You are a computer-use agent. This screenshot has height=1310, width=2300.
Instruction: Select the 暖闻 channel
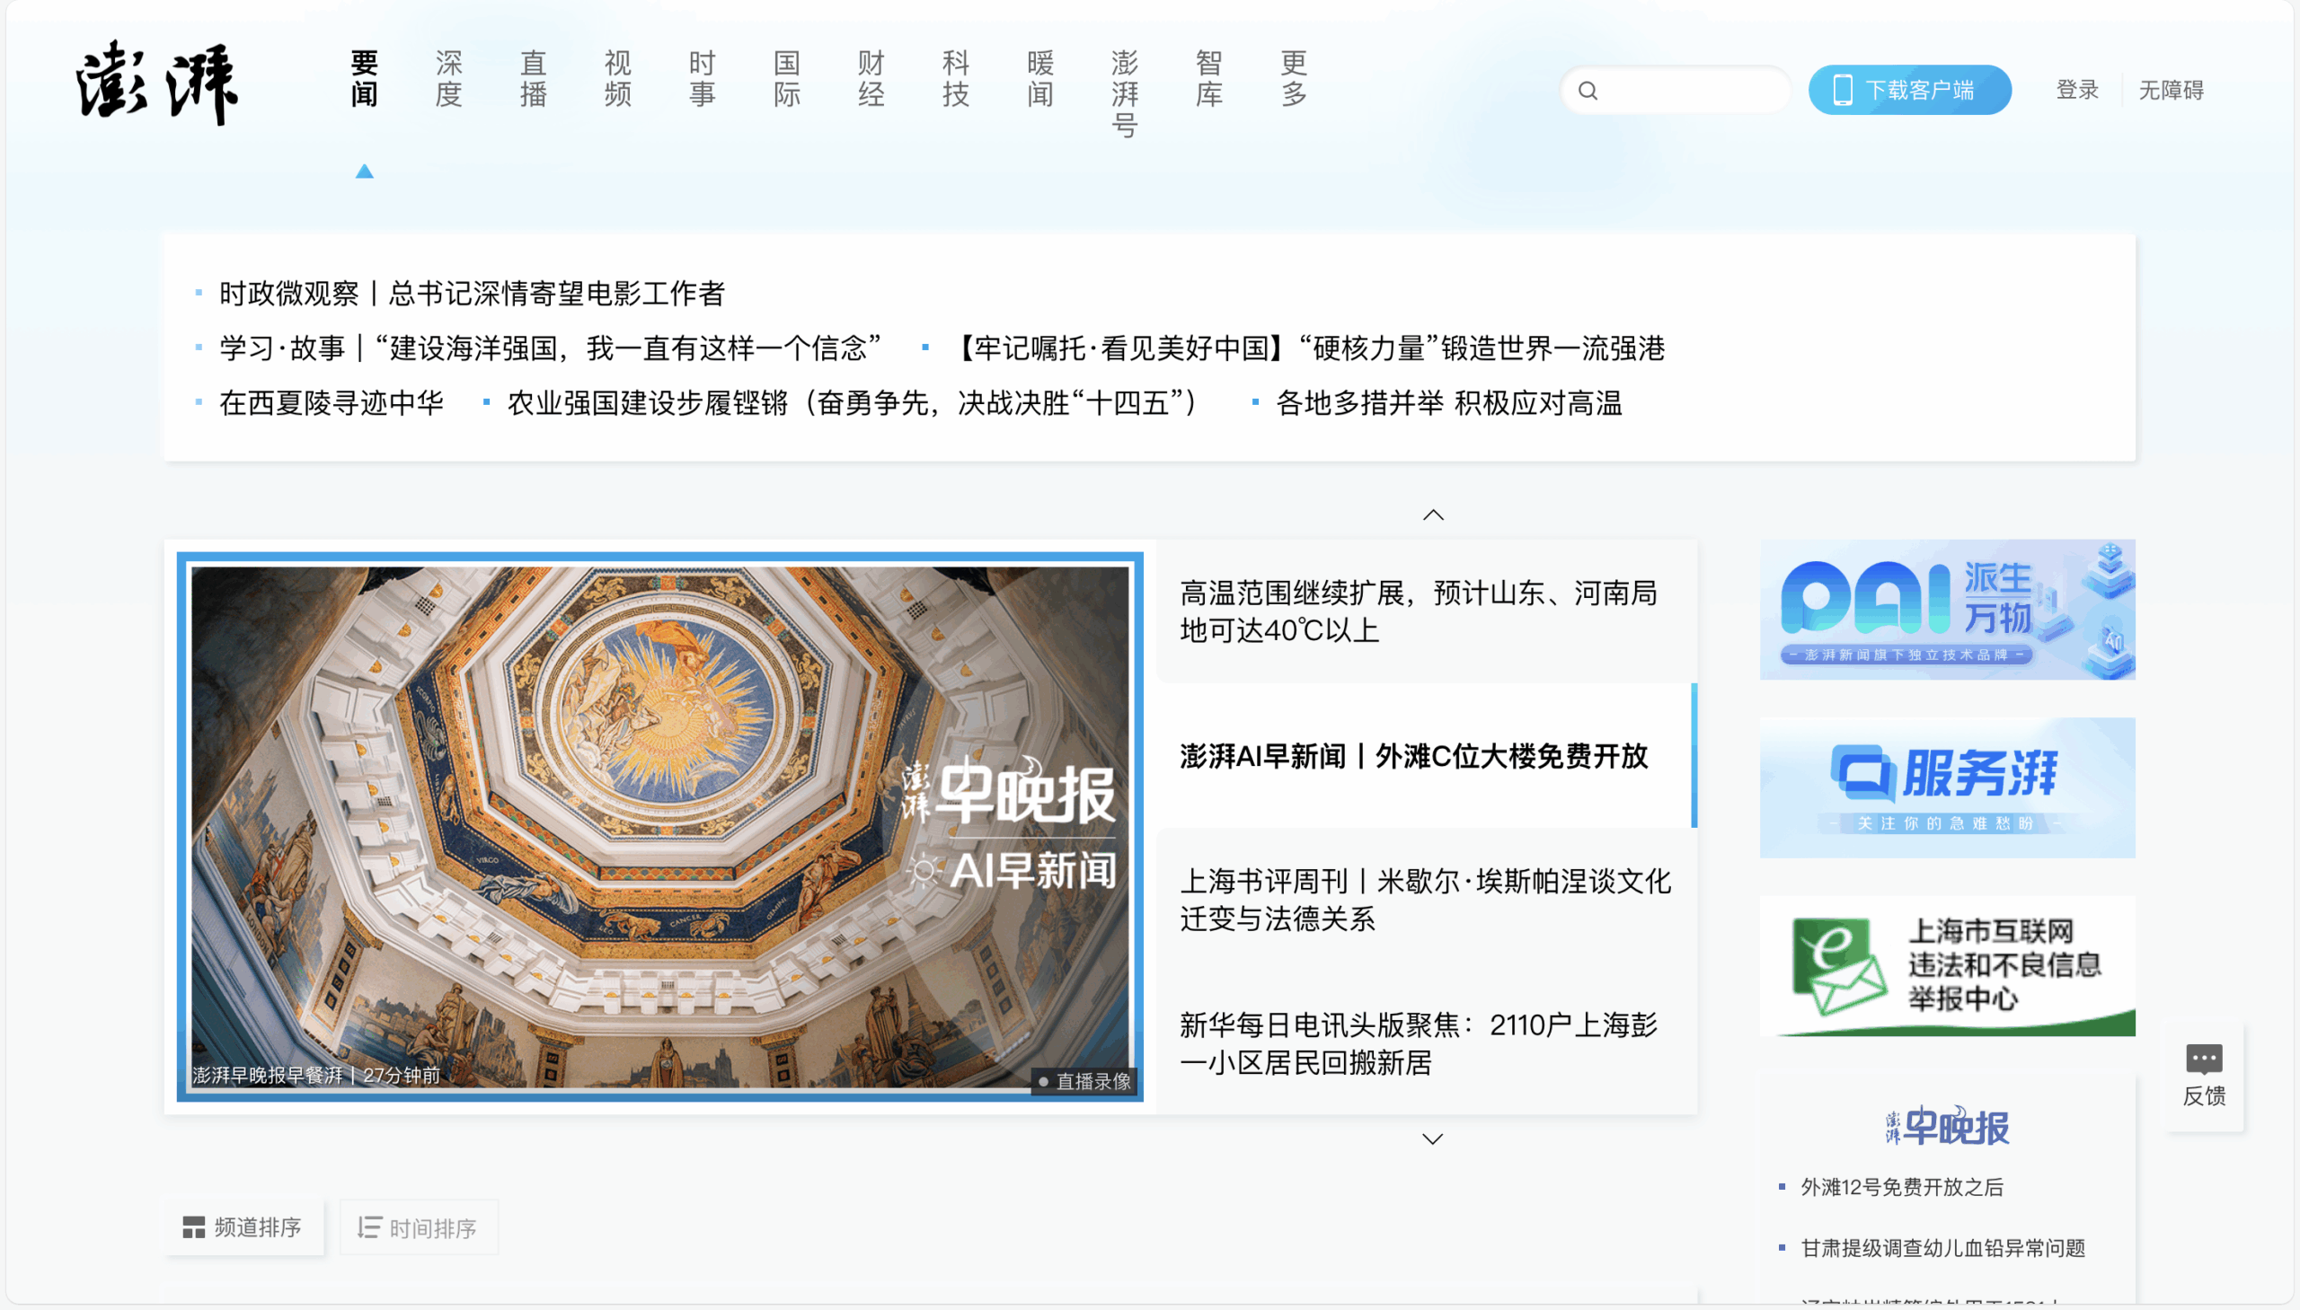click(1040, 78)
